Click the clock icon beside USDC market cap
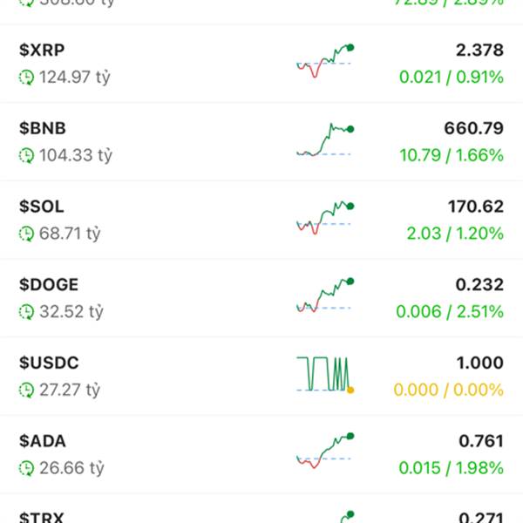This screenshot has width=523, height=523. 26,390
